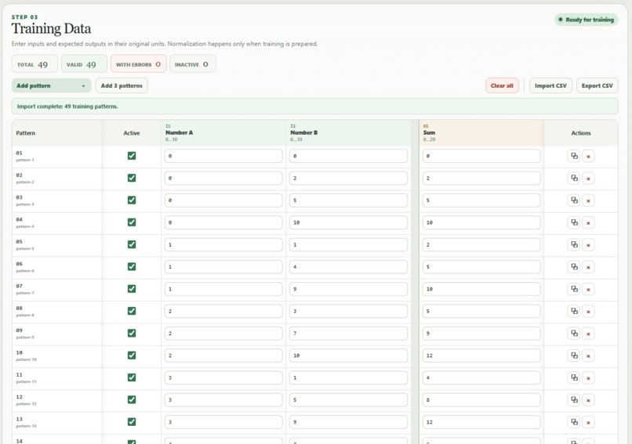Deactivate pattern 09 checkbox
The height and width of the screenshot is (444, 632).
(132, 333)
